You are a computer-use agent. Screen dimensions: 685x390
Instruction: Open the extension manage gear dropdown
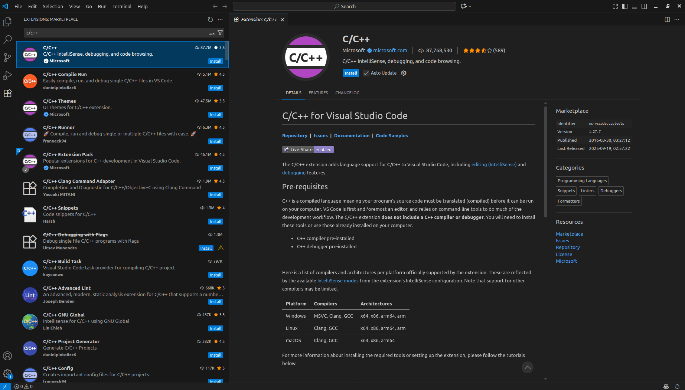(404, 73)
